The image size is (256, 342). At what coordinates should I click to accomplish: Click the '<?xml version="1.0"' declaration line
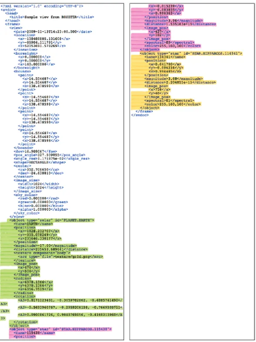(x=42, y=6)
